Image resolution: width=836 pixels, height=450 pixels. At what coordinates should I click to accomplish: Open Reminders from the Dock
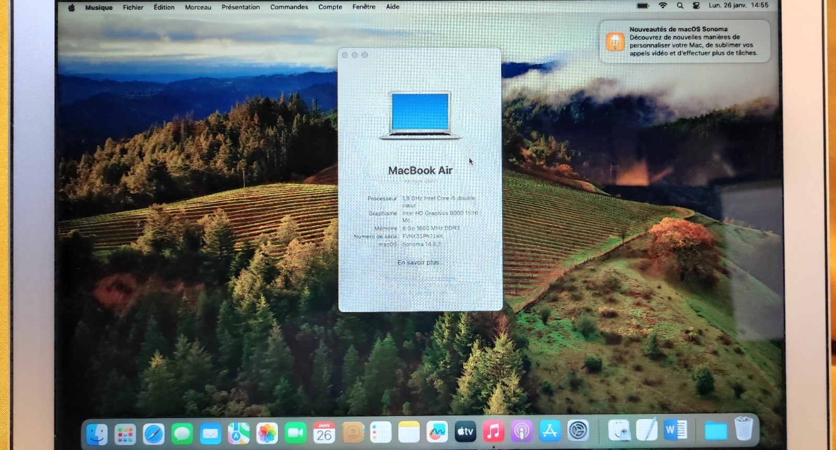380,432
